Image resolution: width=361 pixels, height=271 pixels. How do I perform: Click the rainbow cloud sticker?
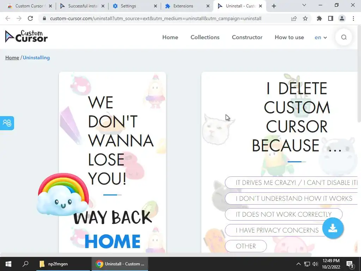(x=63, y=194)
